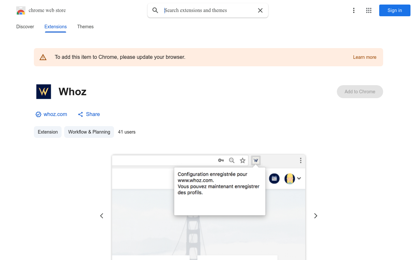Viewport: 417px width, 260px height.
Task: Switch to the Discover tab
Action: tap(25, 27)
